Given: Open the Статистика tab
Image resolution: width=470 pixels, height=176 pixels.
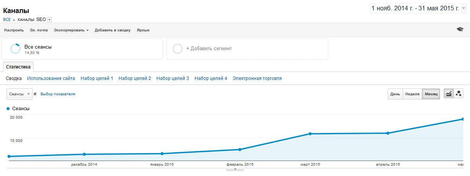Looking at the screenshot, I should pyautogui.click(x=18, y=67).
